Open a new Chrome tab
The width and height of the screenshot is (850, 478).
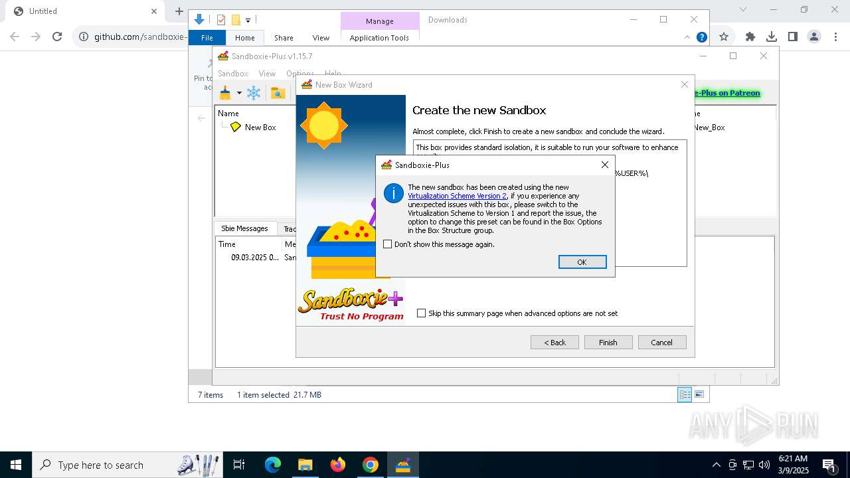point(179,11)
